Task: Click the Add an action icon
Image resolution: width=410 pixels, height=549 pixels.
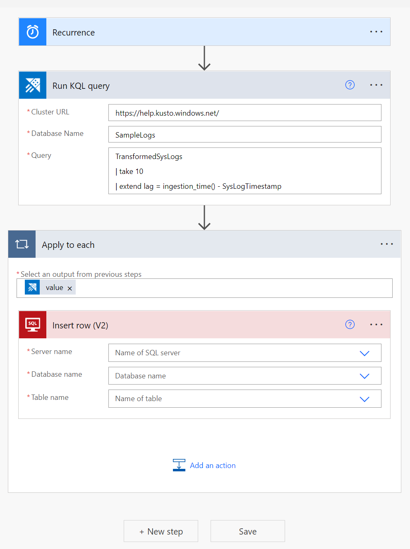Action: 179,465
